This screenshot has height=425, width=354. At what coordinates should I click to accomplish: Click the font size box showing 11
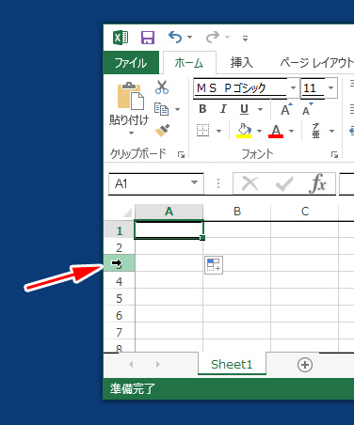click(x=313, y=88)
